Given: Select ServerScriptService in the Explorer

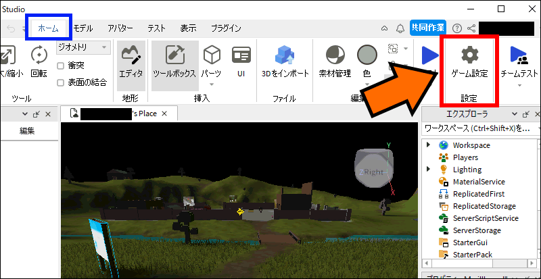Looking at the screenshot, I should pos(486,218).
